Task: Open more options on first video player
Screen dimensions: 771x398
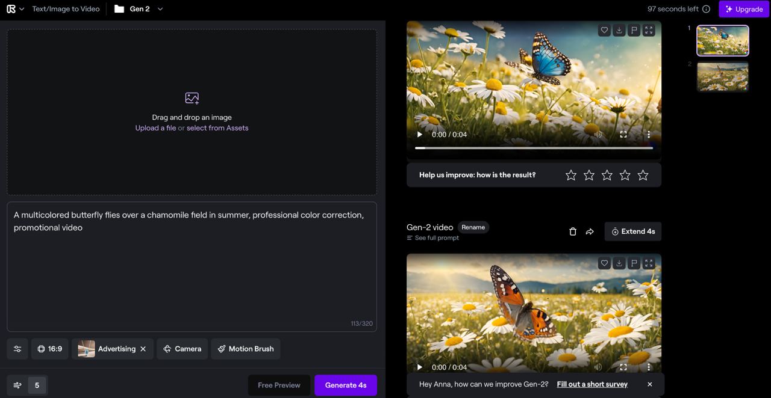Action: point(648,135)
